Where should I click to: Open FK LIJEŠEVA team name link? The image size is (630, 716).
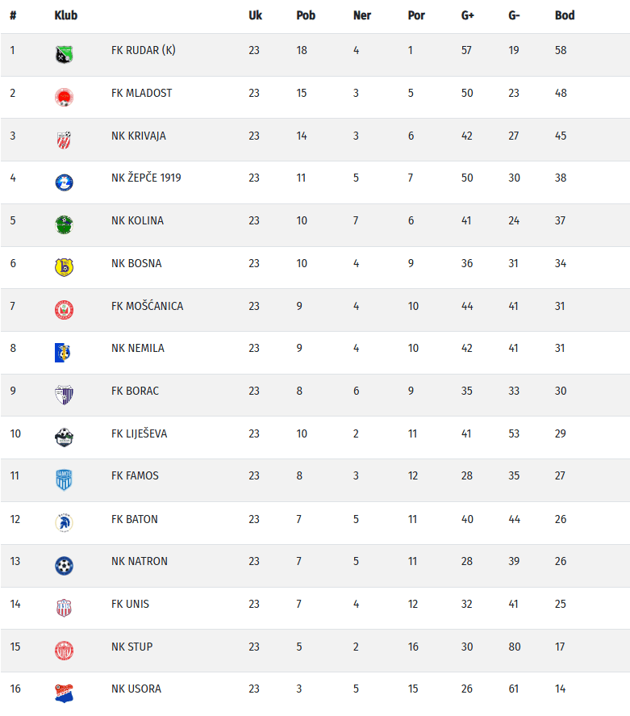point(139,433)
